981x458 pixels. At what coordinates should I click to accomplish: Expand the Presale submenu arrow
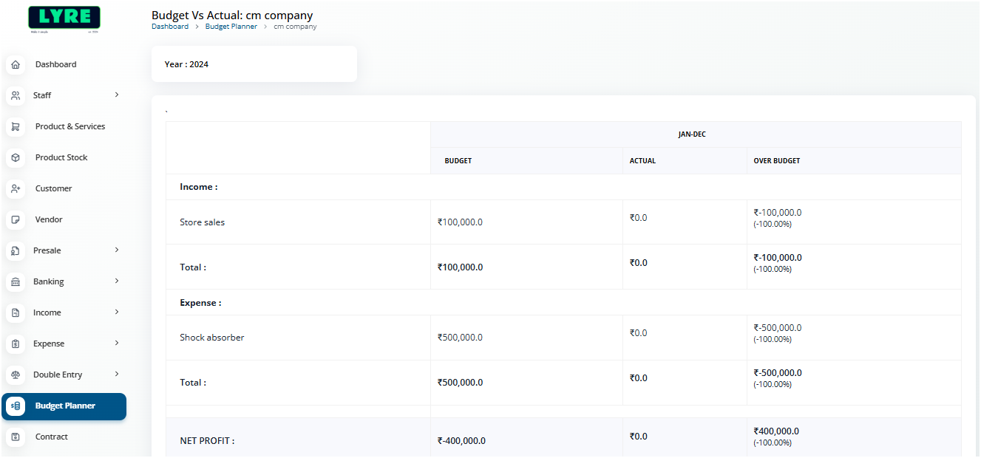(x=117, y=250)
